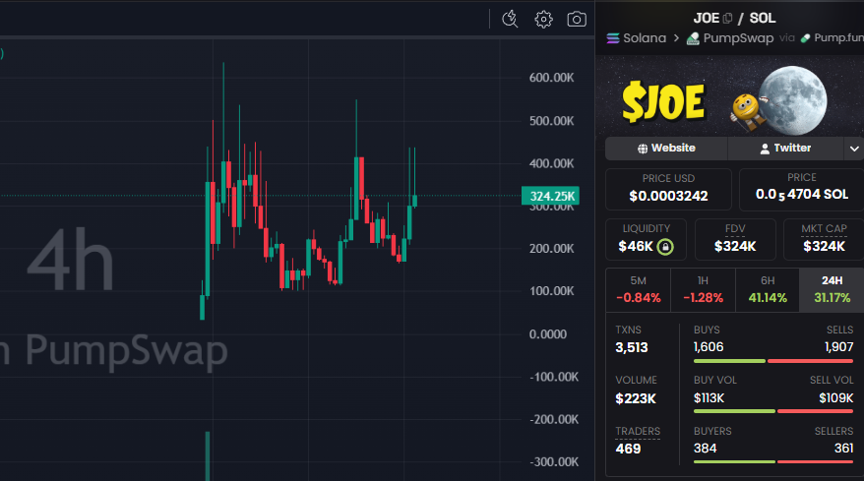Click the Solana chain logo icon
The image size is (864, 481).
[x=613, y=38]
